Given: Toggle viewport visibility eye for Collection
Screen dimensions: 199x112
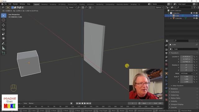Looking at the screenshot, I should [194, 13].
